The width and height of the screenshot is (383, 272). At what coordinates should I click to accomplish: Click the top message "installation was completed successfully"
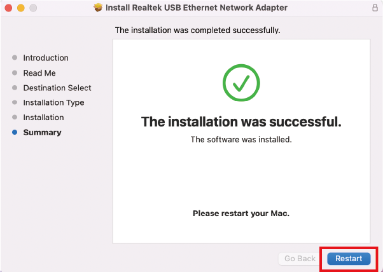click(x=197, y=30)
